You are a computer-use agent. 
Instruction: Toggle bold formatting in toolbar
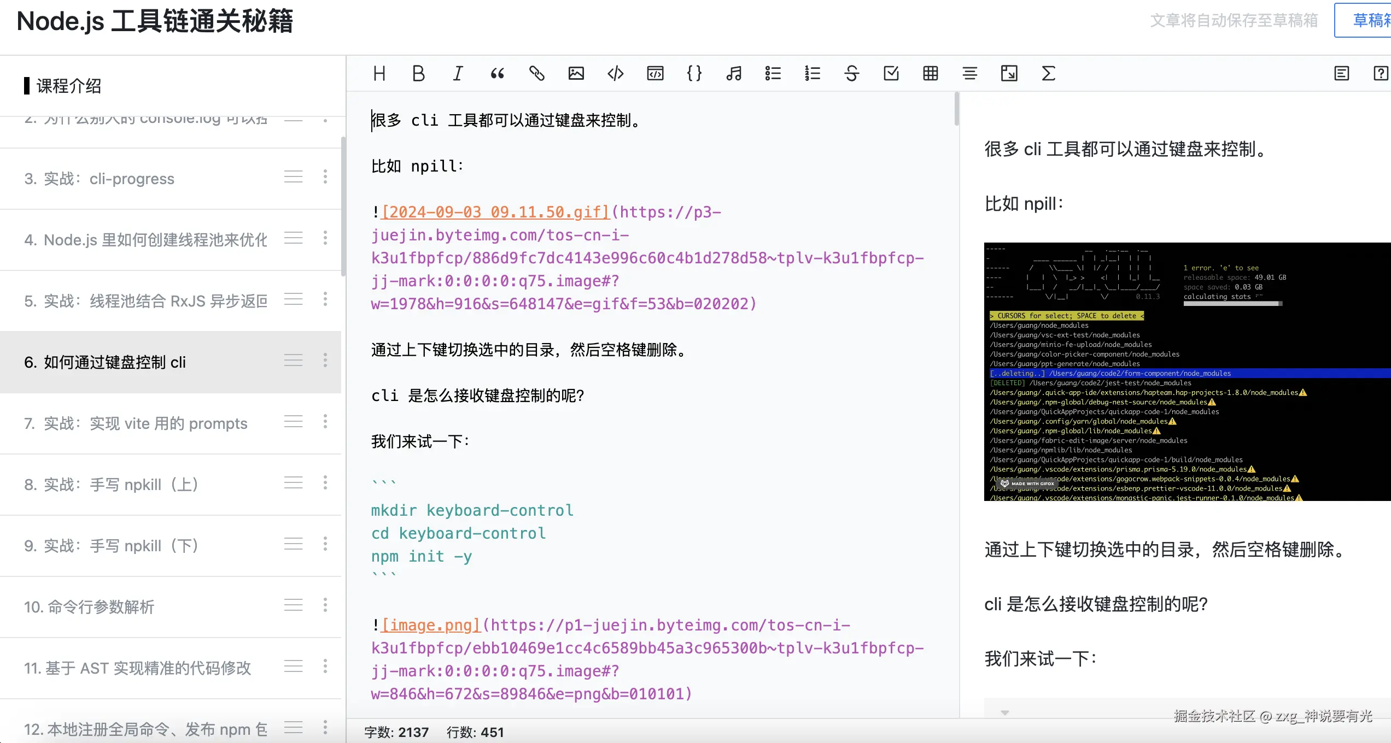[418, 73]
